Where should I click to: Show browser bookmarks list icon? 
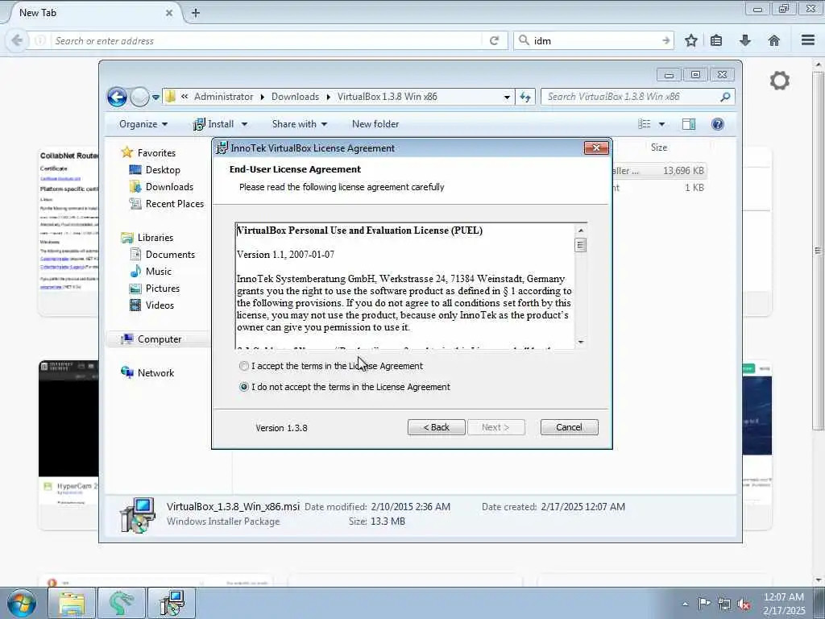tap(716, 40)
